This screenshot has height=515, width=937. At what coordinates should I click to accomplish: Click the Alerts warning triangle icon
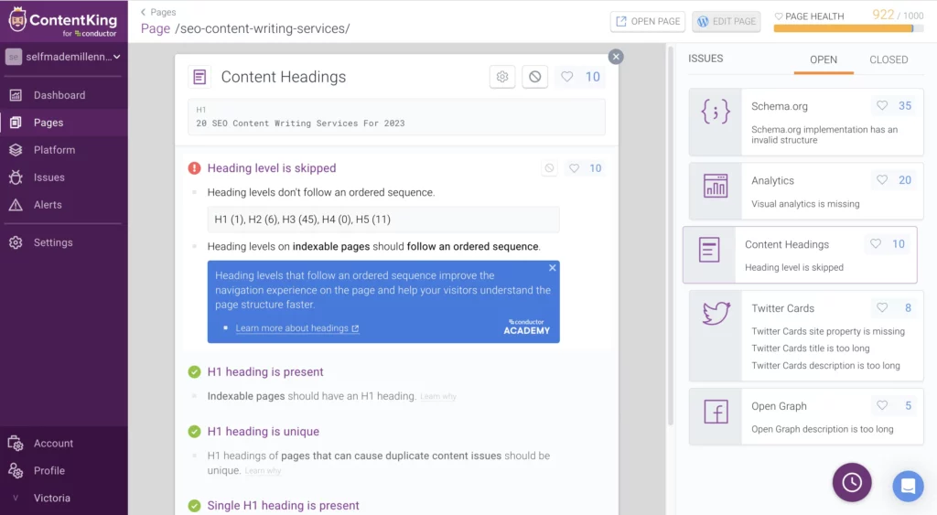pyautogui.click(x=16, y=205)
